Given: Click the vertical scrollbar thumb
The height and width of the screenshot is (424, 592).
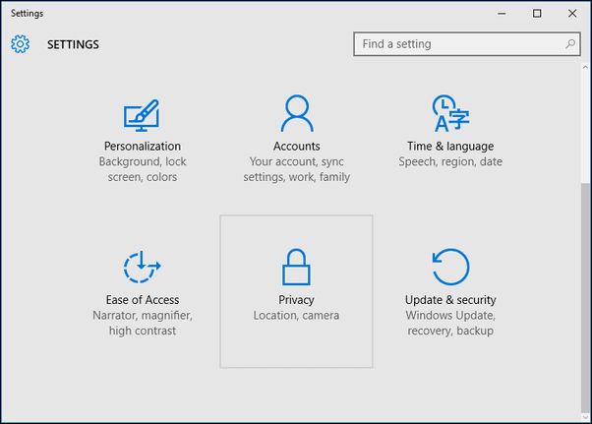Looking at the screenshot, I should point(585,297).
